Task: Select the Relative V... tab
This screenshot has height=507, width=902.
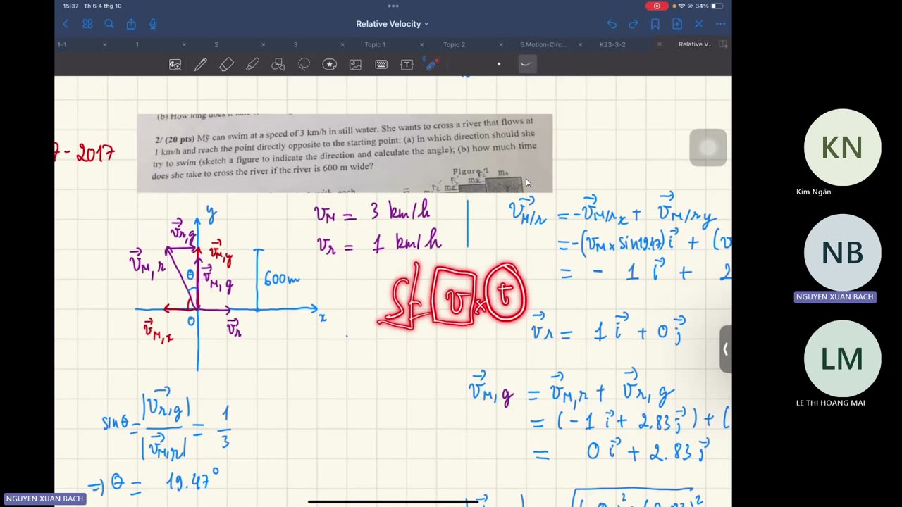Action: pyautogui.click(x=696, y=44)
